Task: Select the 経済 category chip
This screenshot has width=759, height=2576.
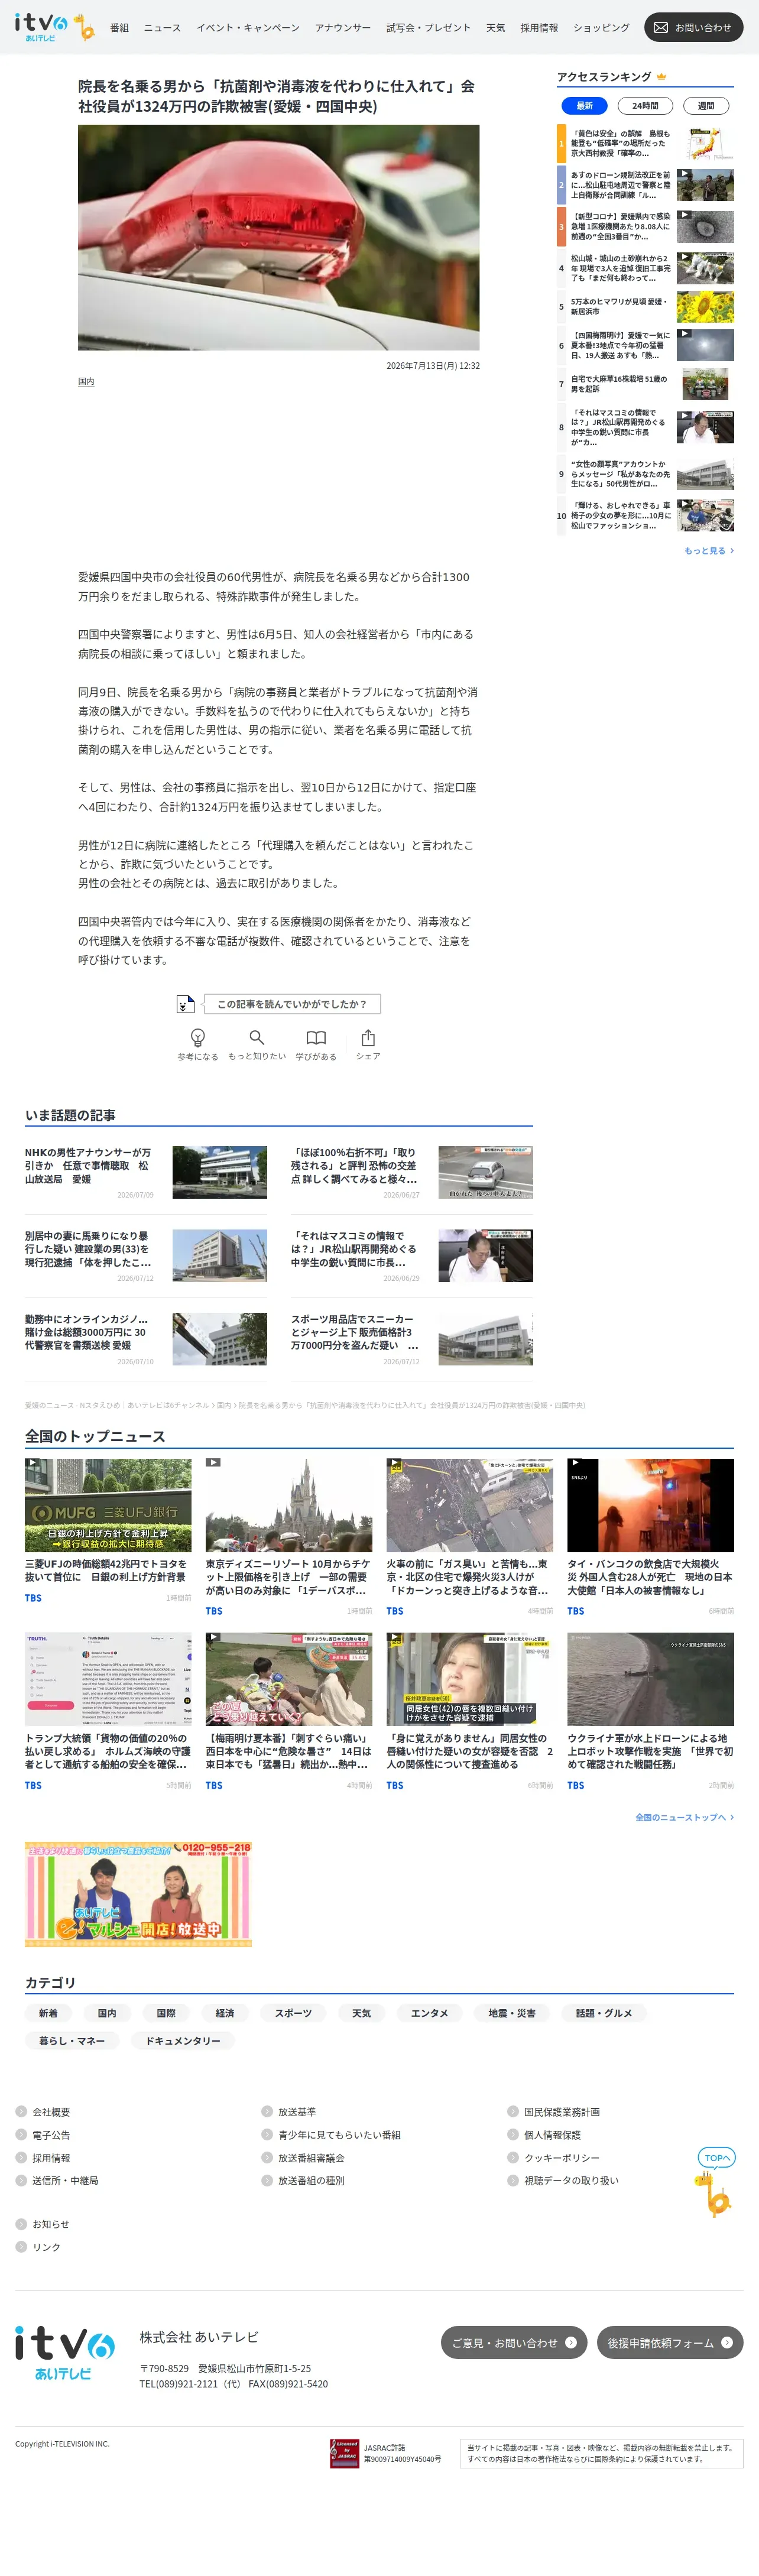Action: coord(225,2013)
